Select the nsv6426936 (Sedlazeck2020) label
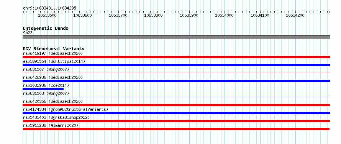Screen dimensions: 341x144 coord(53,77)
